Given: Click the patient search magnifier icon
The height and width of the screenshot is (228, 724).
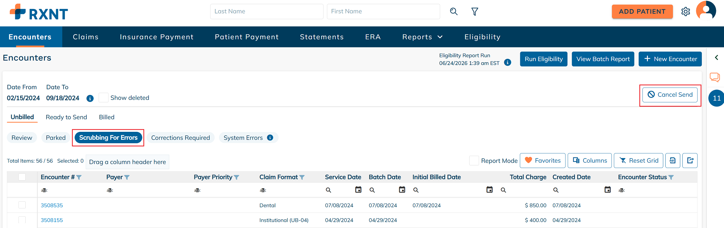Looking at the screenshot, I should 454,11.
